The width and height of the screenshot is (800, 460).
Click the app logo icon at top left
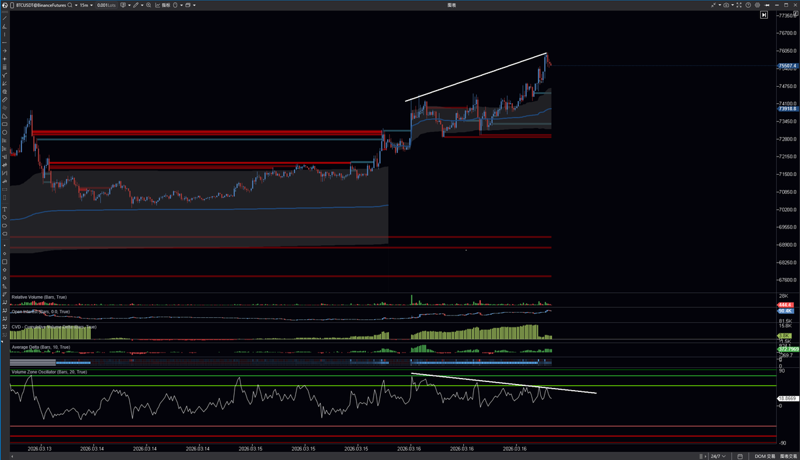(5, 5)
